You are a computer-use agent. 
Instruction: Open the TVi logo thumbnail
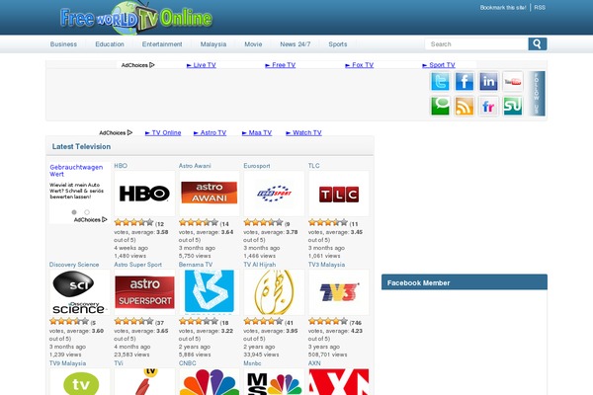click(144, 382)
